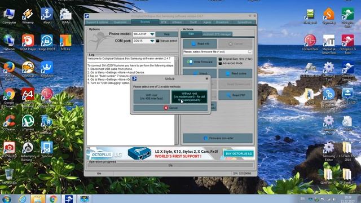The height and width of the screenshot is (203, 361).
Task: Open the Samsung Editor desktop icon
Action: point(328,152)
